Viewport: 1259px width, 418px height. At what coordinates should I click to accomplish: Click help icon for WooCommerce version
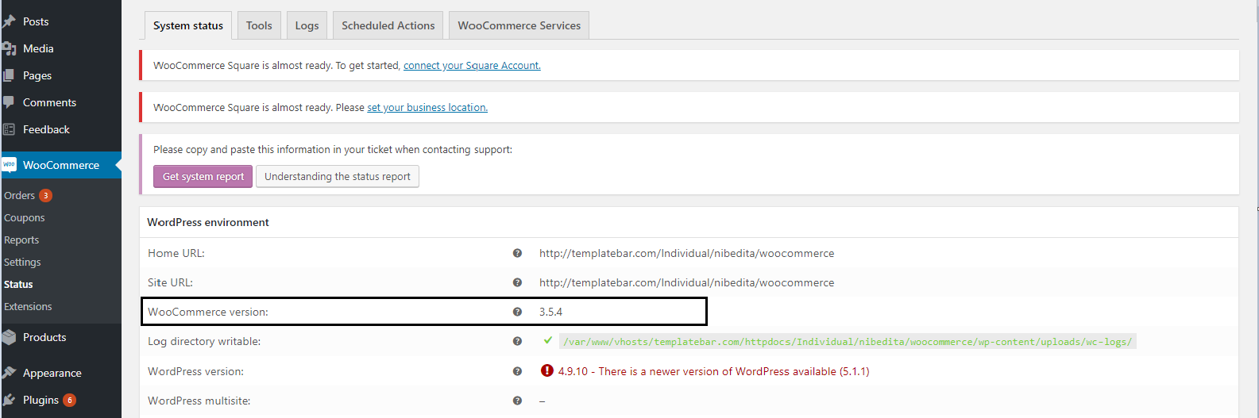tap(517, 312)
